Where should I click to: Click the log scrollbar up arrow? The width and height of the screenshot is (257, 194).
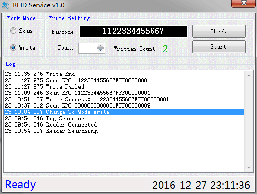(x=249, y=75)
